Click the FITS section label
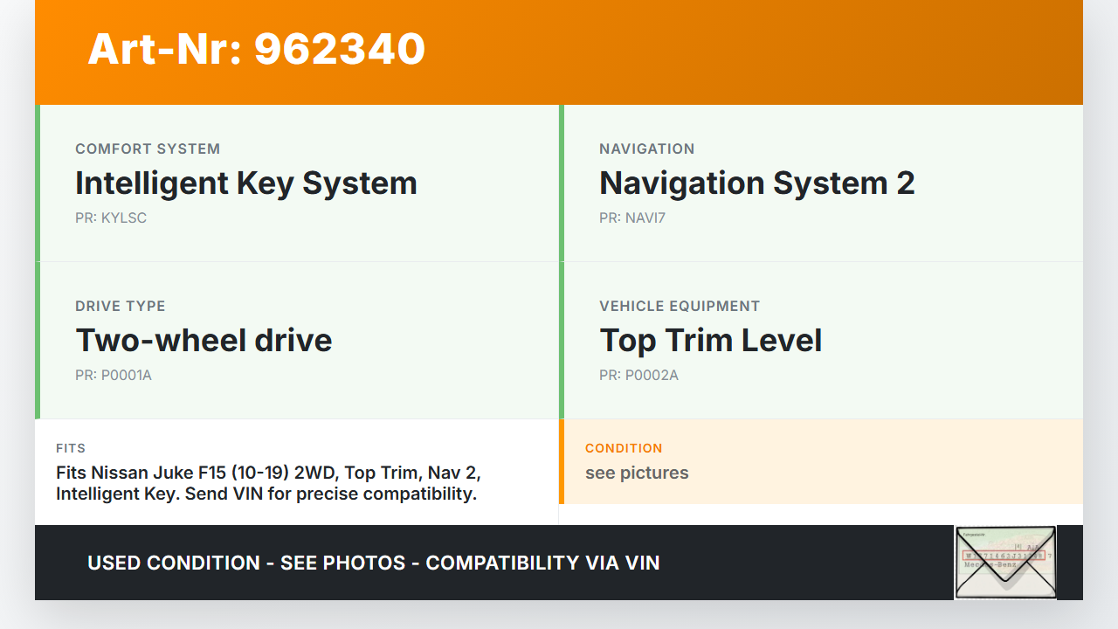Screen dimensions: 1118x629 pyautogui.click(x=71, y=448)
